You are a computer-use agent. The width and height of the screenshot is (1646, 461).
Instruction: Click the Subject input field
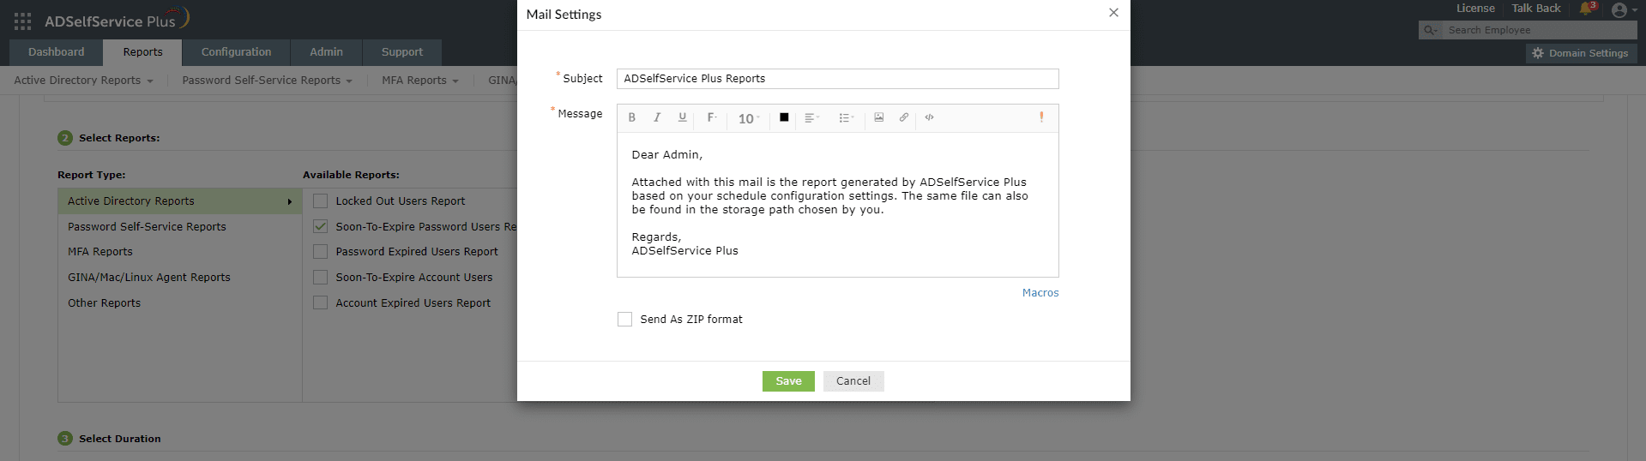tap(837, 79)
